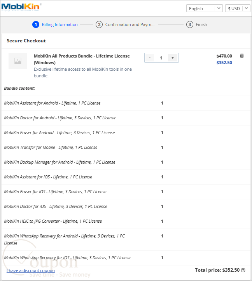The image size is (252, 281).
Task: Click 'I have a discount coupon' link
Action: tap(31, 271)
